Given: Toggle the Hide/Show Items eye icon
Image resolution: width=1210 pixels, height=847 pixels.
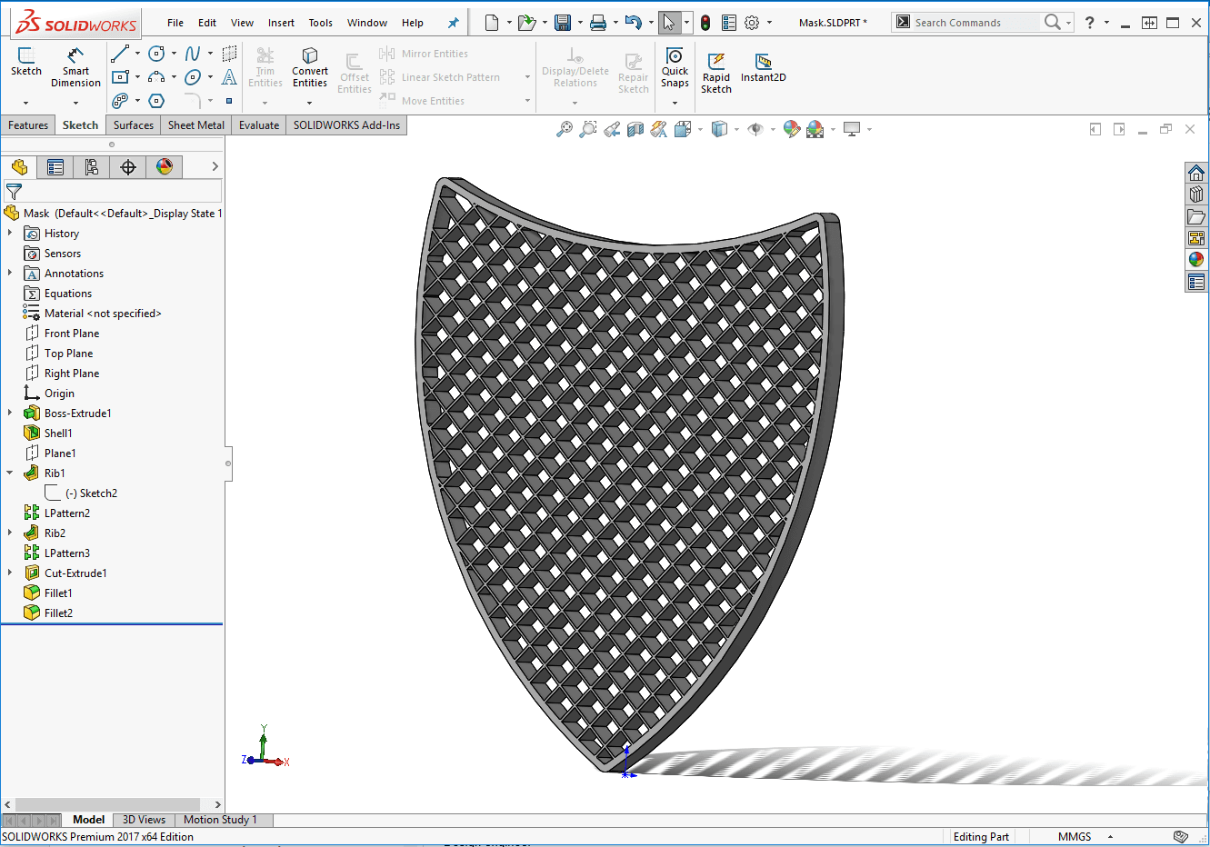Looking at the screenshot, I should pyautogui.click(x=755, y=129).
